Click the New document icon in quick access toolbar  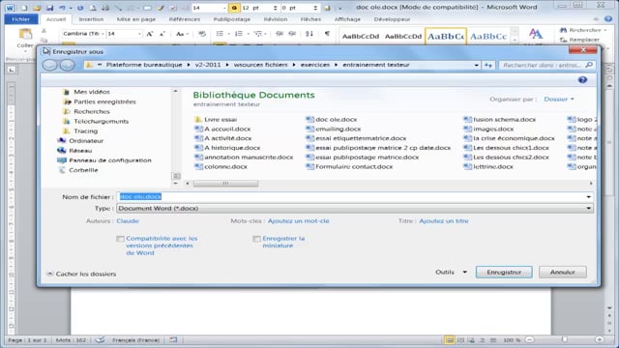[24, 8]
